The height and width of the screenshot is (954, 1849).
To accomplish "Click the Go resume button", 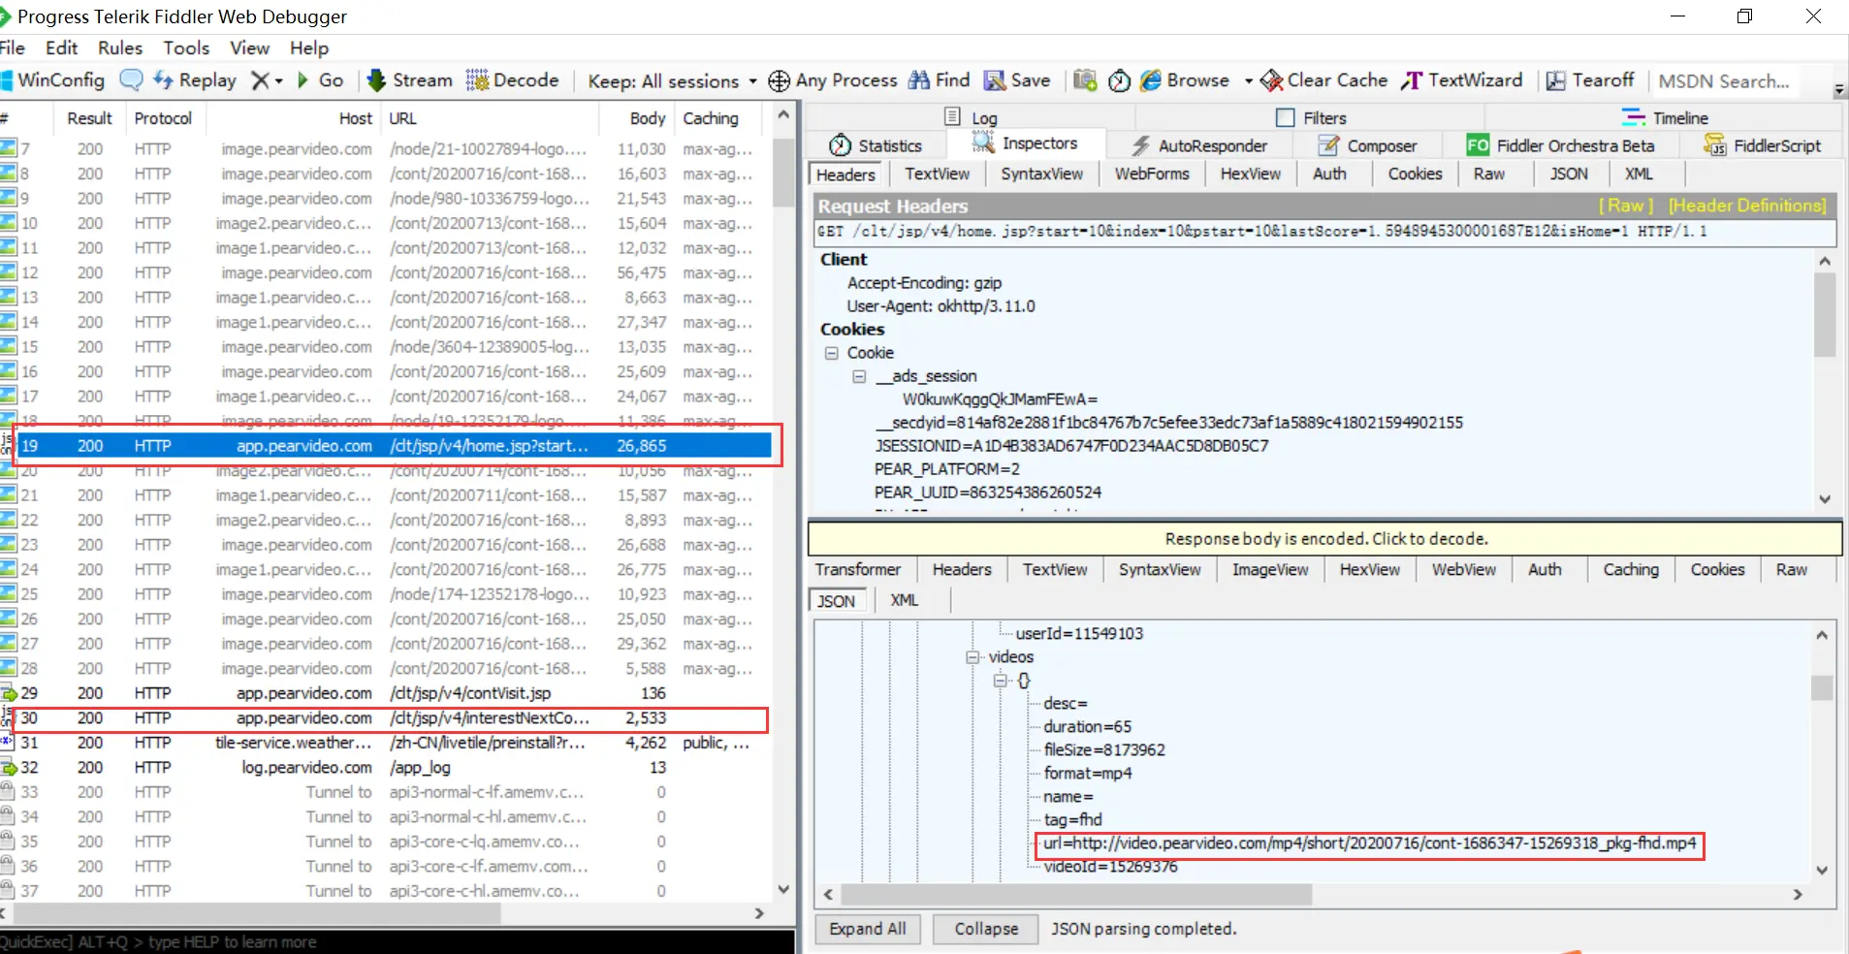I will [320, 80].
